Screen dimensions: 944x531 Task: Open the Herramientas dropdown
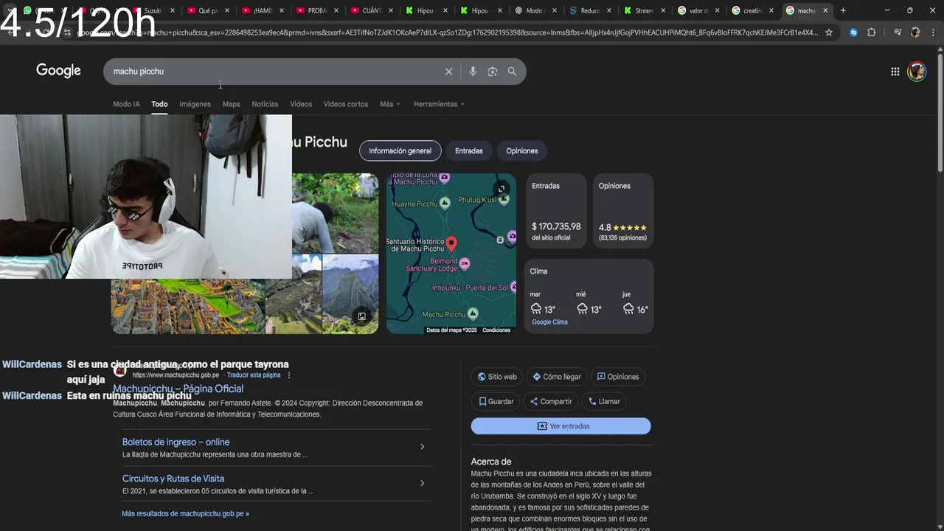coord(439,104)
